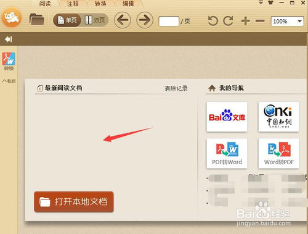Image resolution: width=308 pixels, height=234 pixels.
Task: Click the 我的导航 home icon
Action: (x=212, y=88)
